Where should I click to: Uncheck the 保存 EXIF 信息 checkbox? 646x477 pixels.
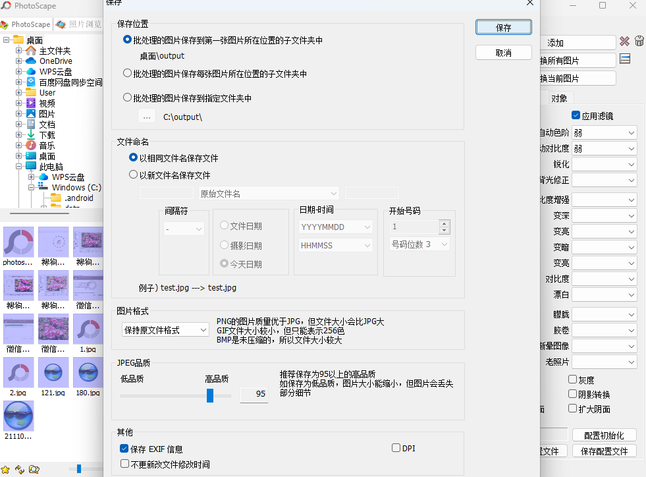click(124, 448)
